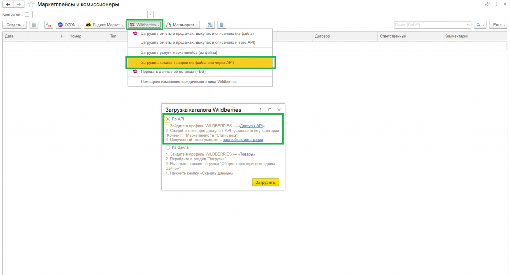This screenshot has height=275, width=510.
Task: Open the Доступ к API link
Action: pos(251,126)
